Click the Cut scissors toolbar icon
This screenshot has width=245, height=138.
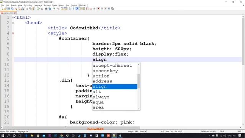[x=27, y=8]
